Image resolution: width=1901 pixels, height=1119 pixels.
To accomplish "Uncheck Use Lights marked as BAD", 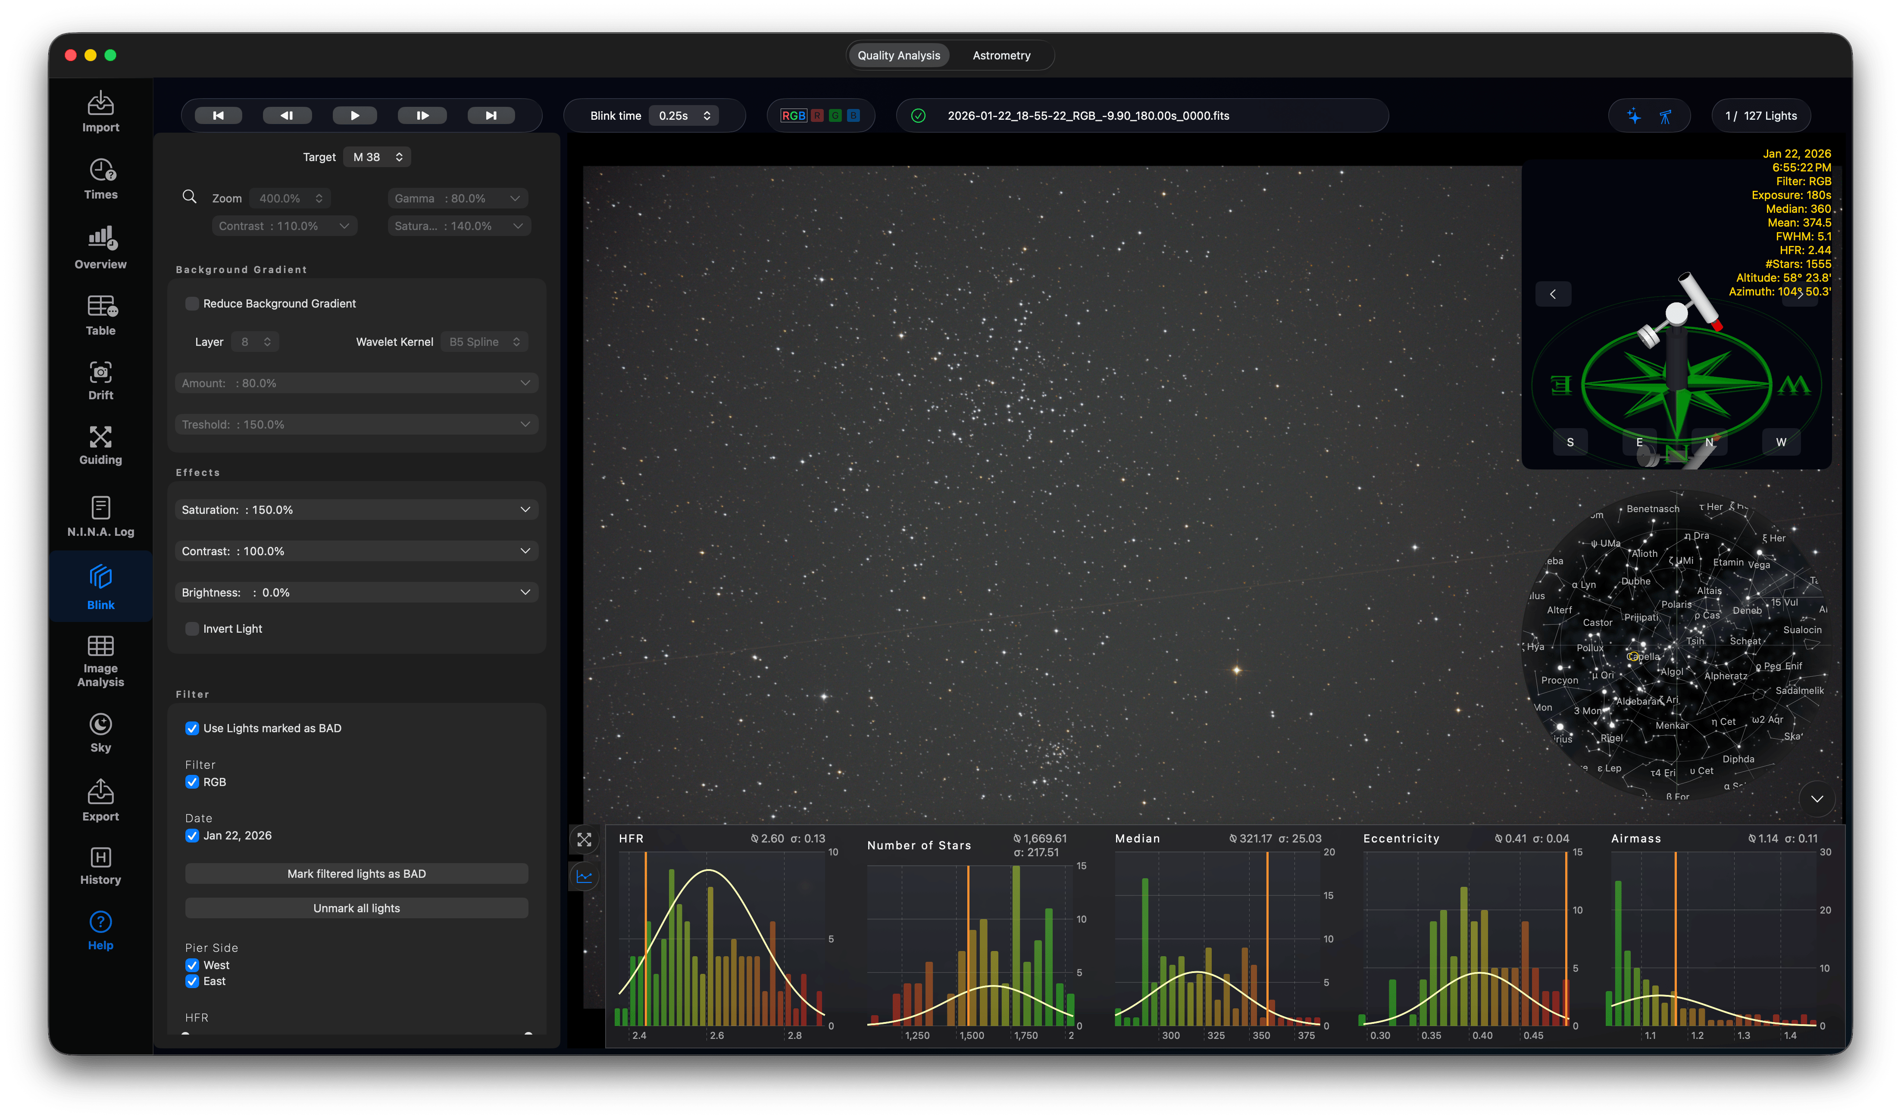I will [x=192, y=728].
